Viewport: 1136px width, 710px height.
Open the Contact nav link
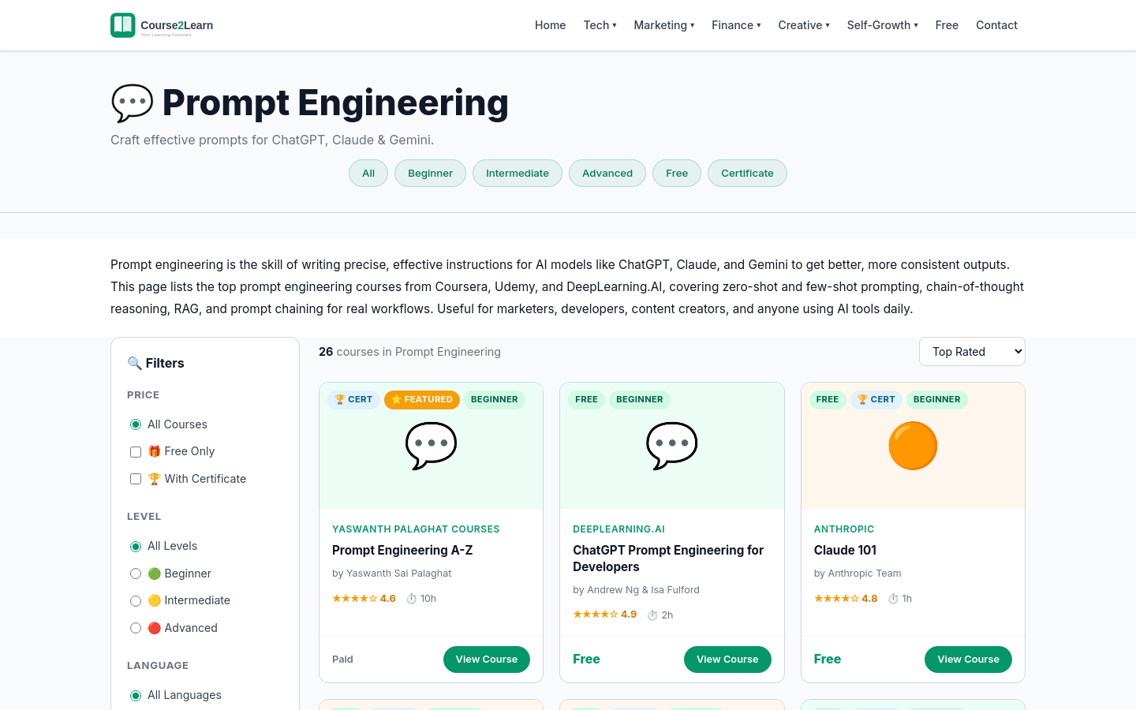coord(996,25)
